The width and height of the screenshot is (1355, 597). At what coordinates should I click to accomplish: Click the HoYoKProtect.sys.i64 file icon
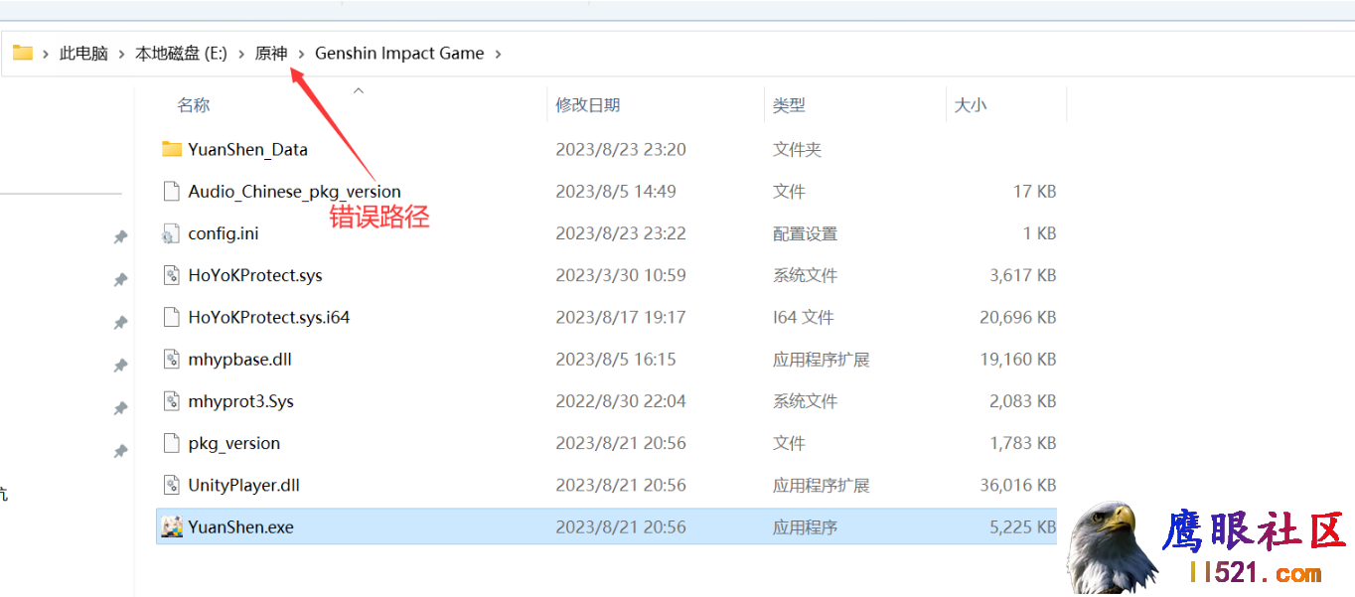coord(172,317)
